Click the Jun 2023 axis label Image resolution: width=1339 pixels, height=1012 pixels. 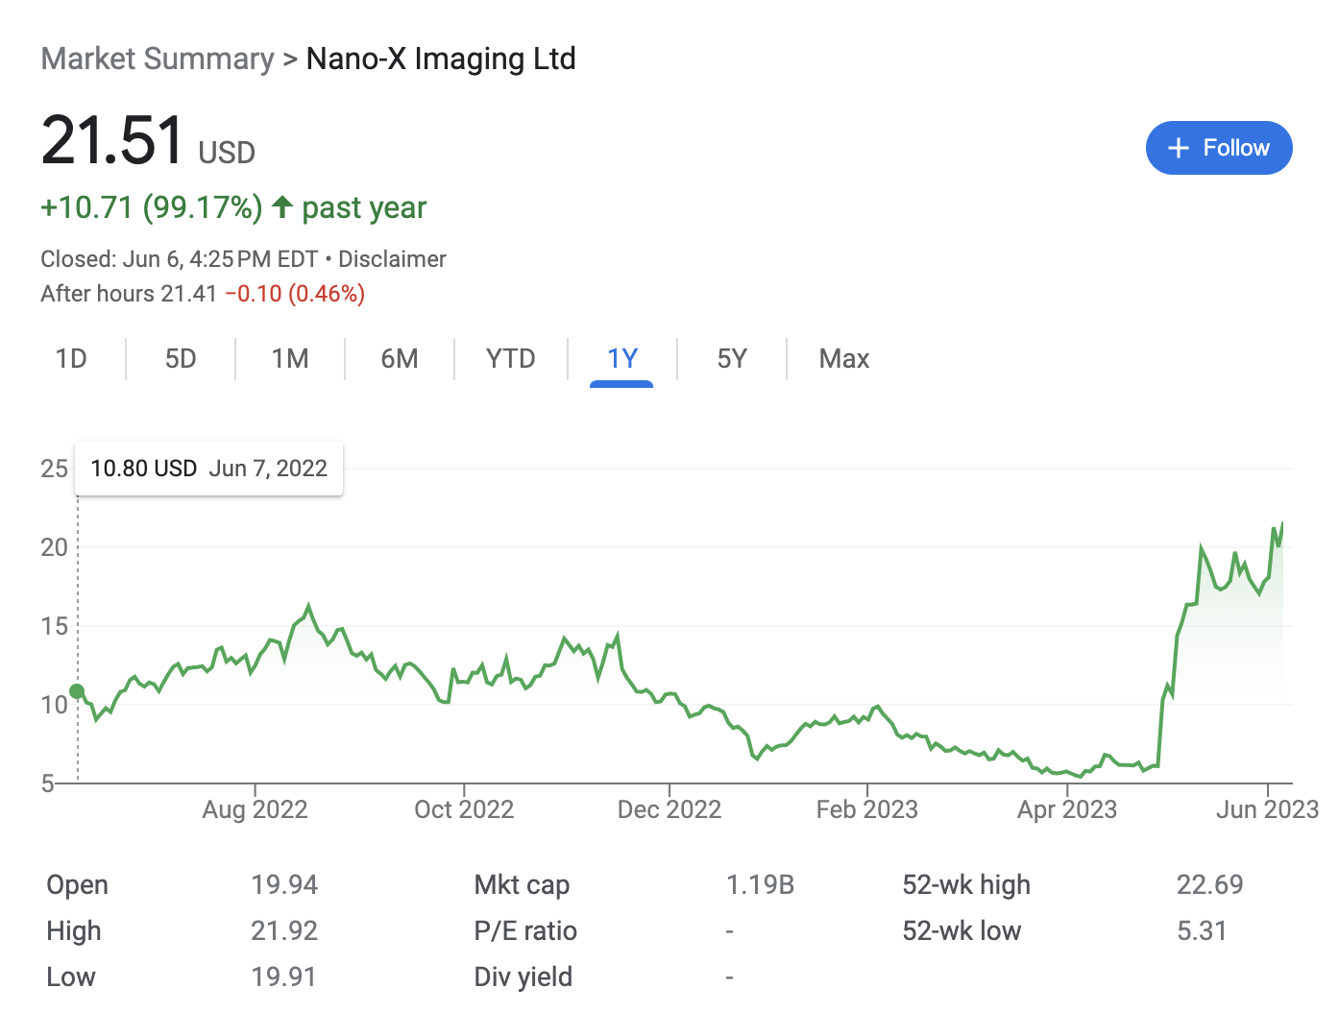(x=1268, y=809)
